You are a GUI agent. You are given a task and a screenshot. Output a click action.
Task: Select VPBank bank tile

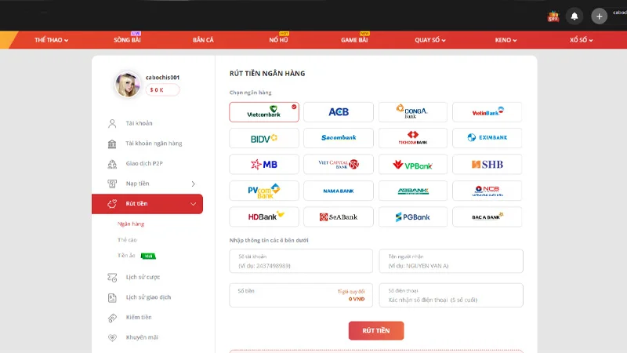pos(412,165)
